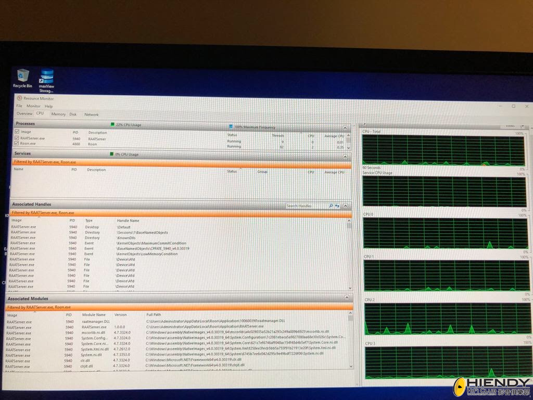This screenshot has width=533, height=400.
Task: Click the blue Maximum Frequency indicator
Action: tap(231, 127)
